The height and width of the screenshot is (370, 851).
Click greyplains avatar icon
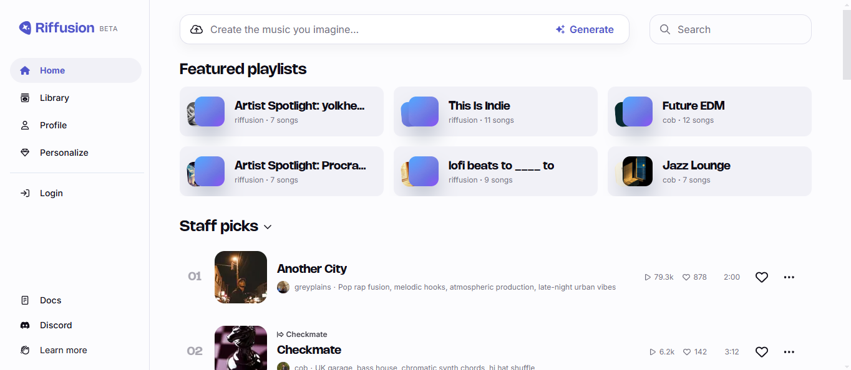coord(283,287)
